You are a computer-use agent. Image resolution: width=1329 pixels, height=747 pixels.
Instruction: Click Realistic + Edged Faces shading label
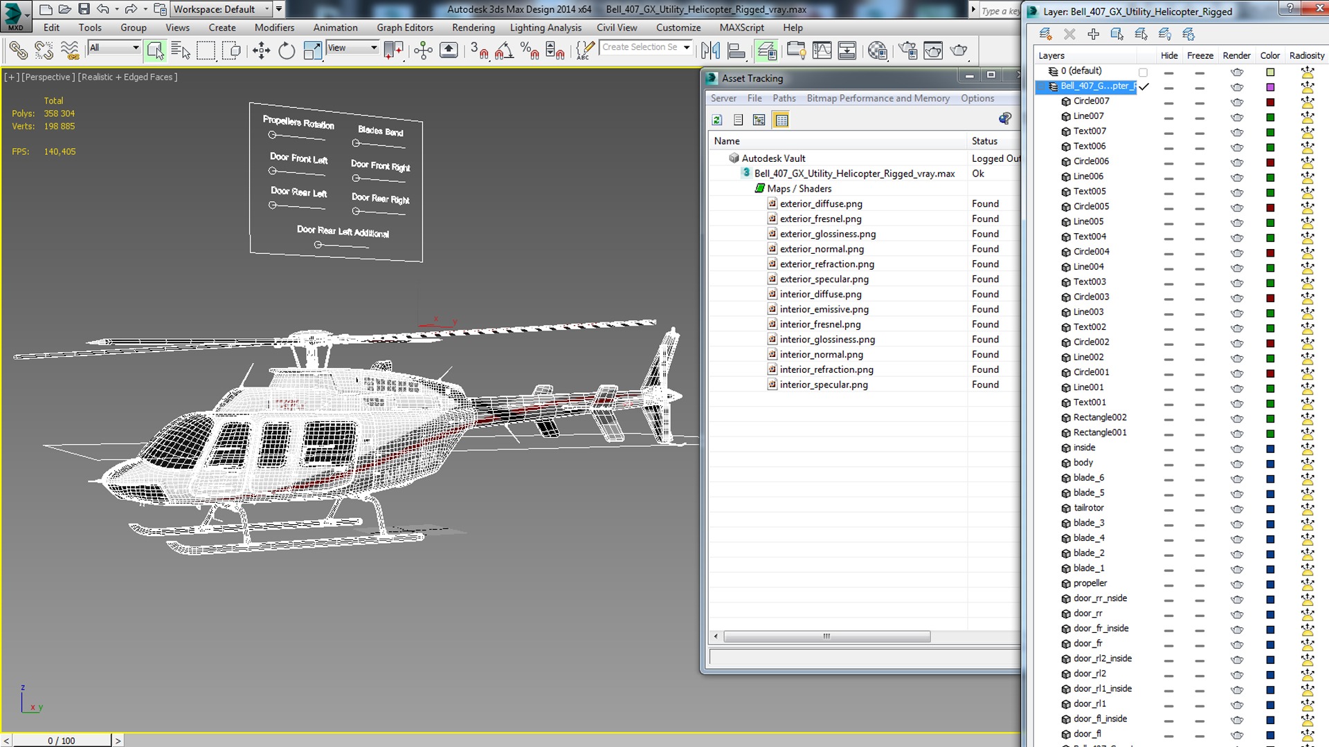click(127, 77)
